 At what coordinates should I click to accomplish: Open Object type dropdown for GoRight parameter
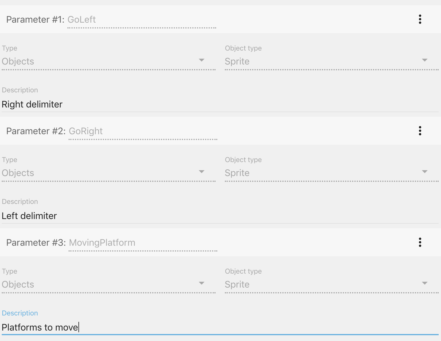(331, 173)
